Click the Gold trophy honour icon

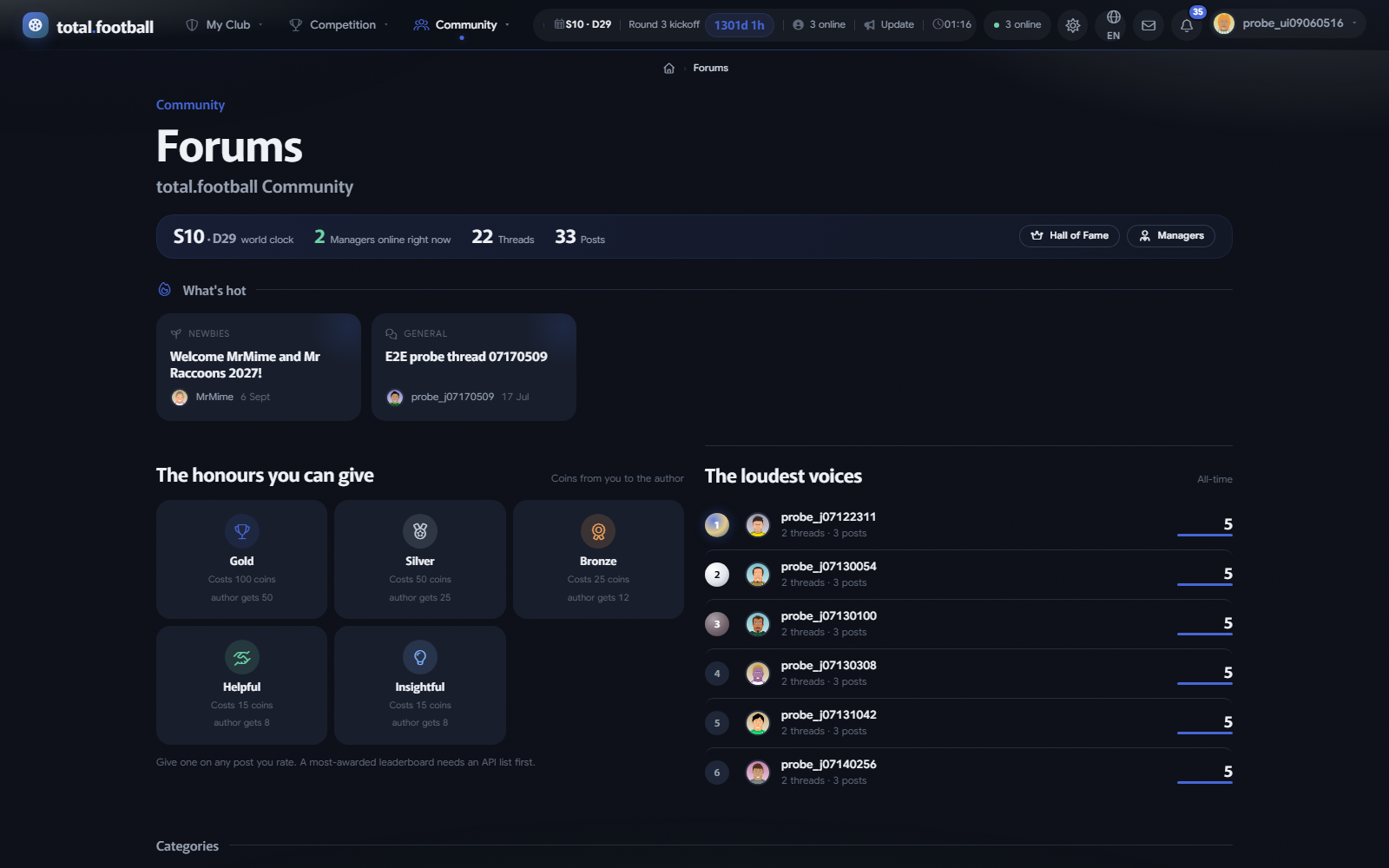pyautogui.click(x=242, y=531)
